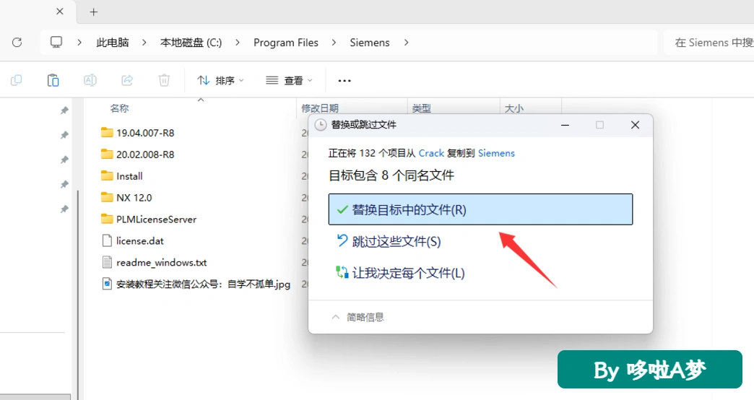
Task: Click the paste clipboard icon
Action: (53, 80)
